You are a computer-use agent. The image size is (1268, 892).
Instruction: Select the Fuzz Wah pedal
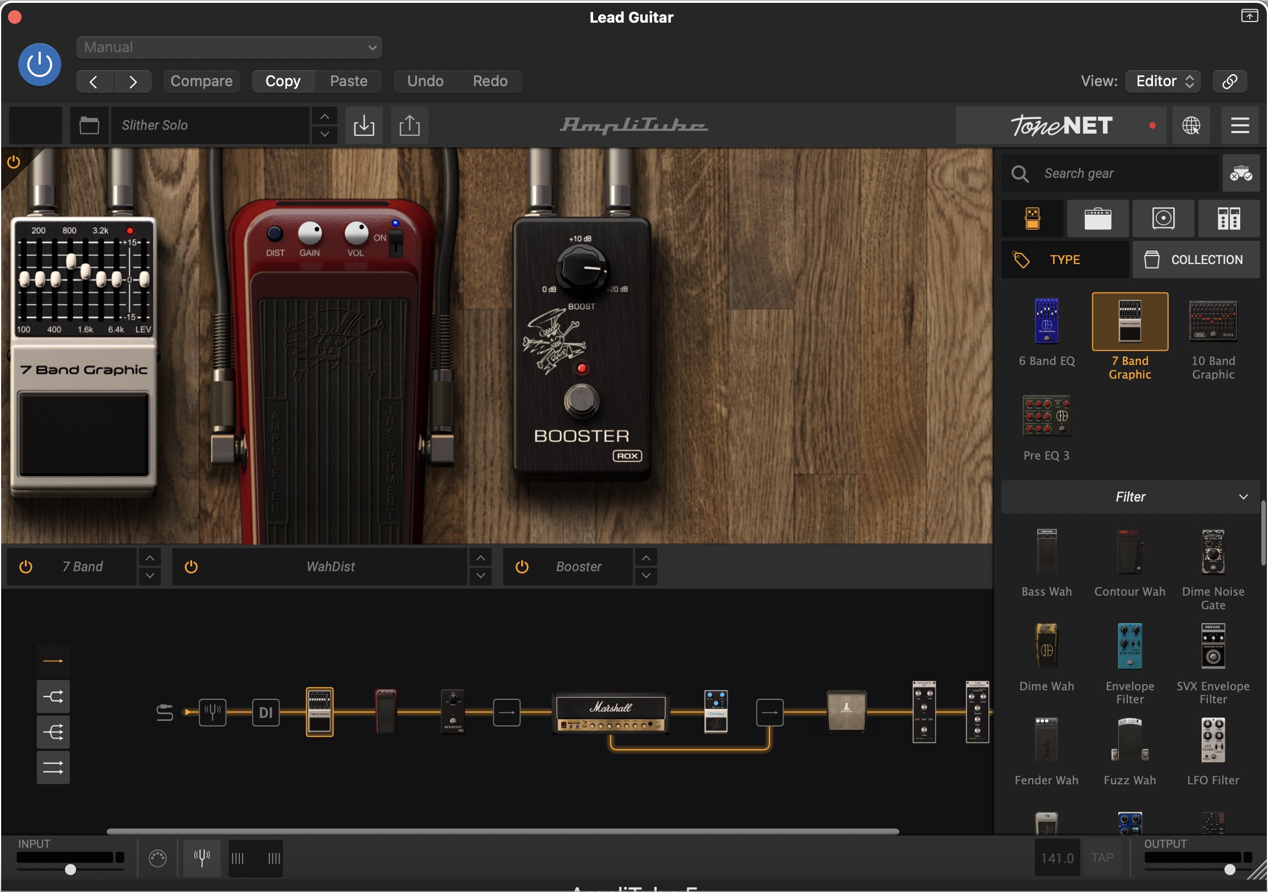[x=1130, y=741]
